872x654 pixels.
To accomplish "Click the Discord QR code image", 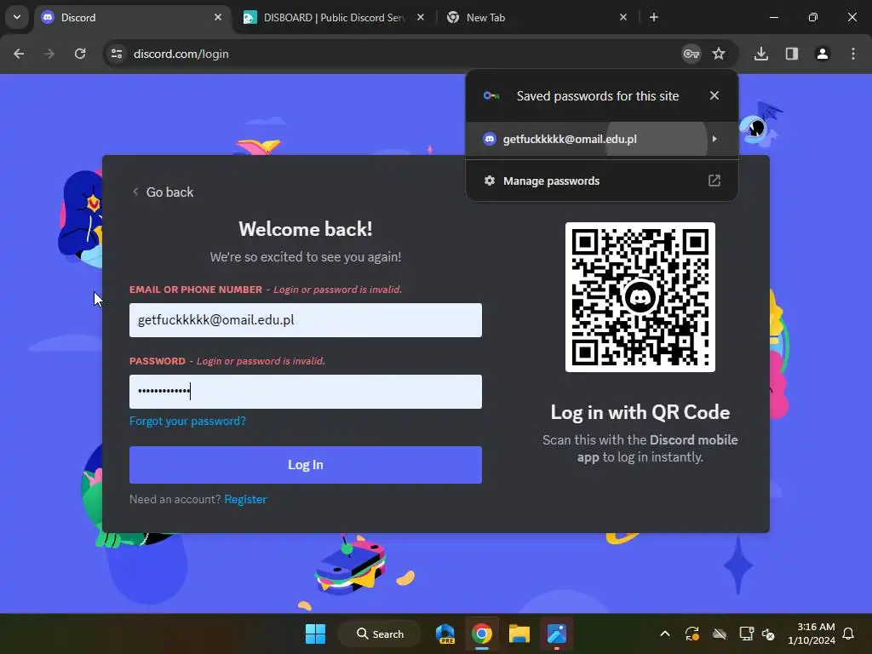I will coord(640,297).
